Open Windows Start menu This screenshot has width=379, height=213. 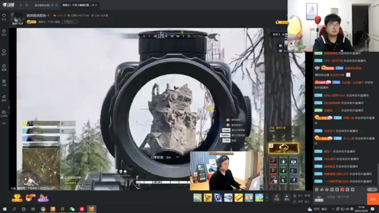coord(4,209)
